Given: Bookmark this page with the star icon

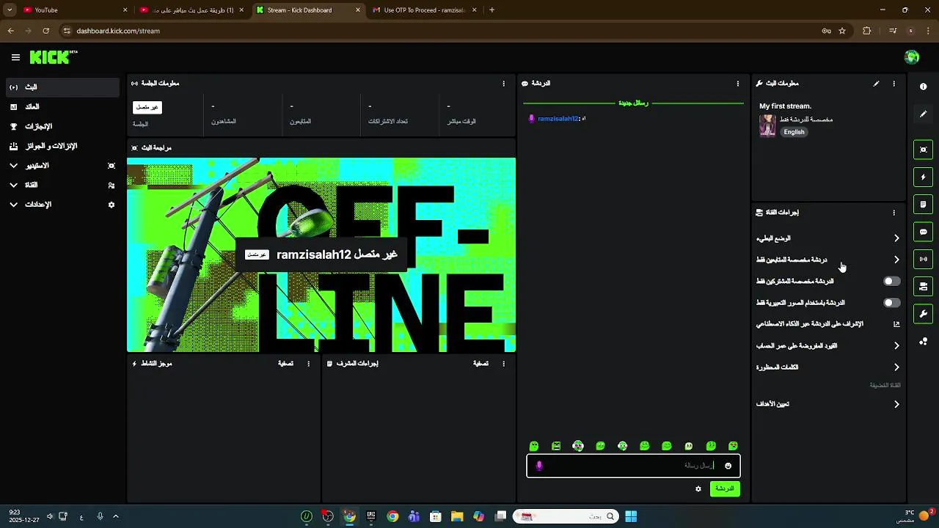Looking at the screenshot, I should [842, 31].
